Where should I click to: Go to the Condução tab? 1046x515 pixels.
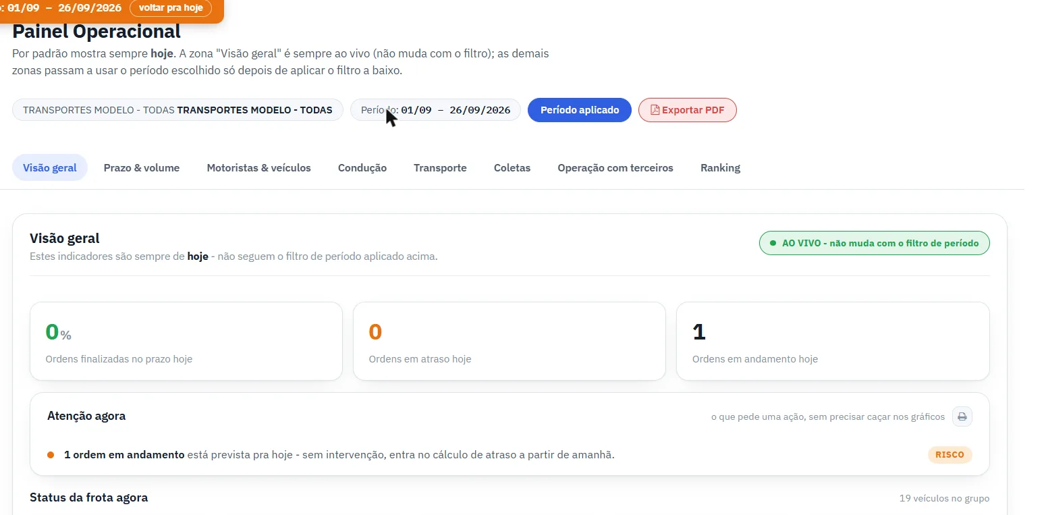tap(362, 167)
